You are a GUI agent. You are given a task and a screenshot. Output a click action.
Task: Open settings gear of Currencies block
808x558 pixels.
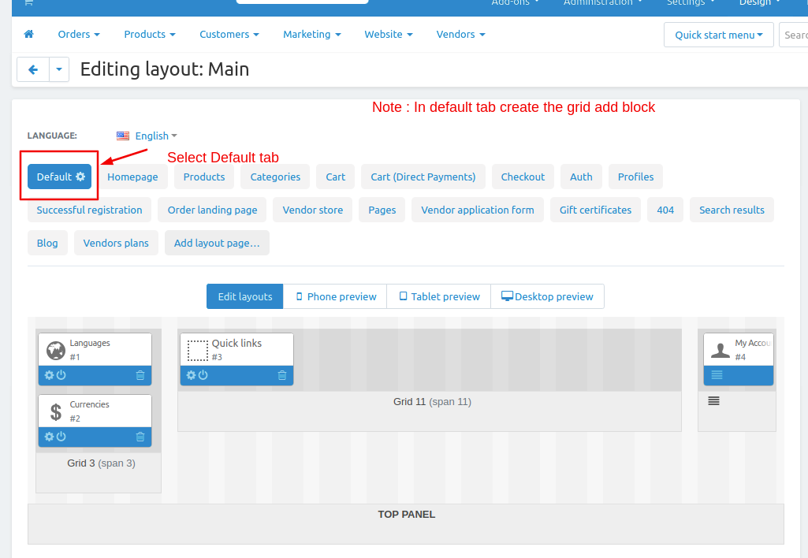[x=49, y=437]
